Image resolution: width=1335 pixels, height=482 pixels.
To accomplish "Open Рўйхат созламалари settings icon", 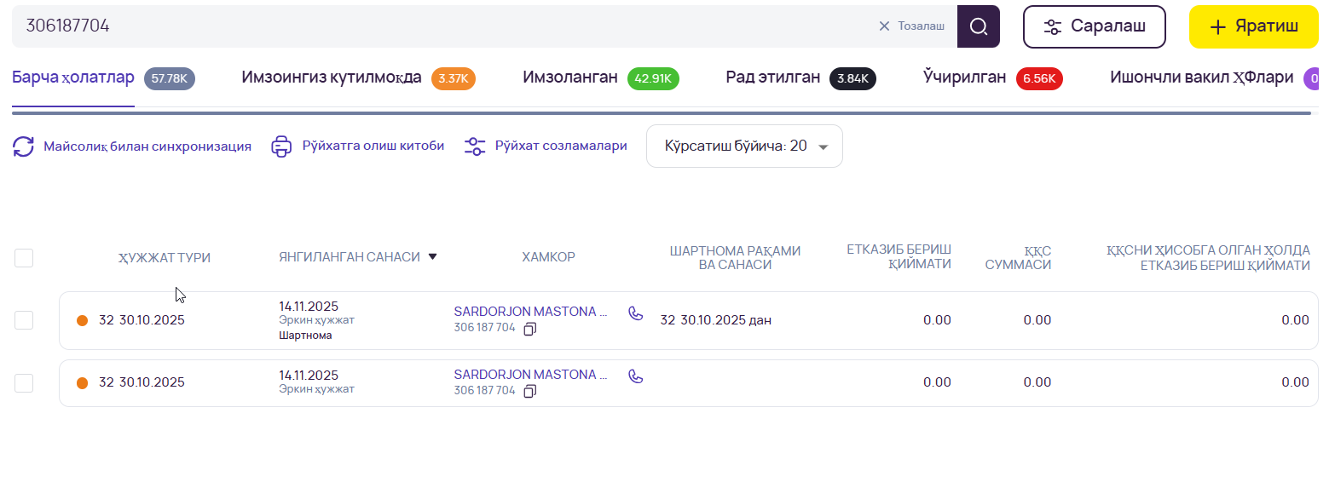I will 475,146.
